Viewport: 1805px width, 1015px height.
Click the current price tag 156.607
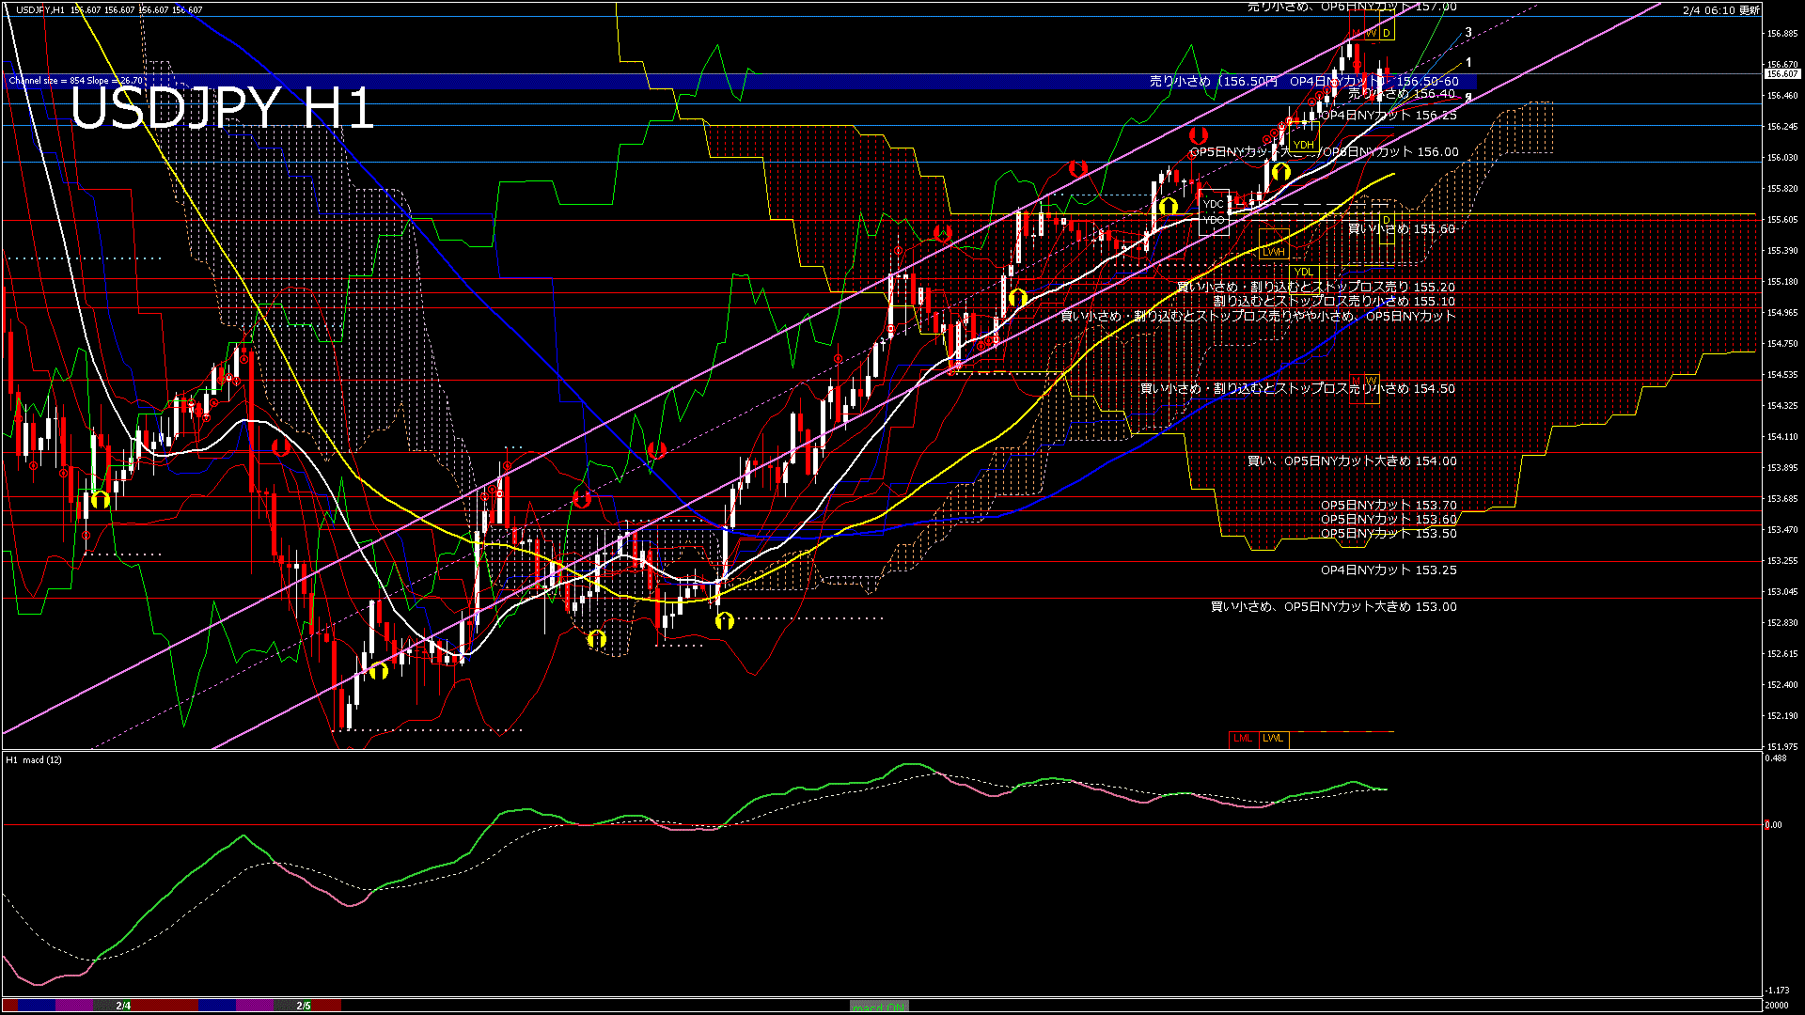(1781, 73)
